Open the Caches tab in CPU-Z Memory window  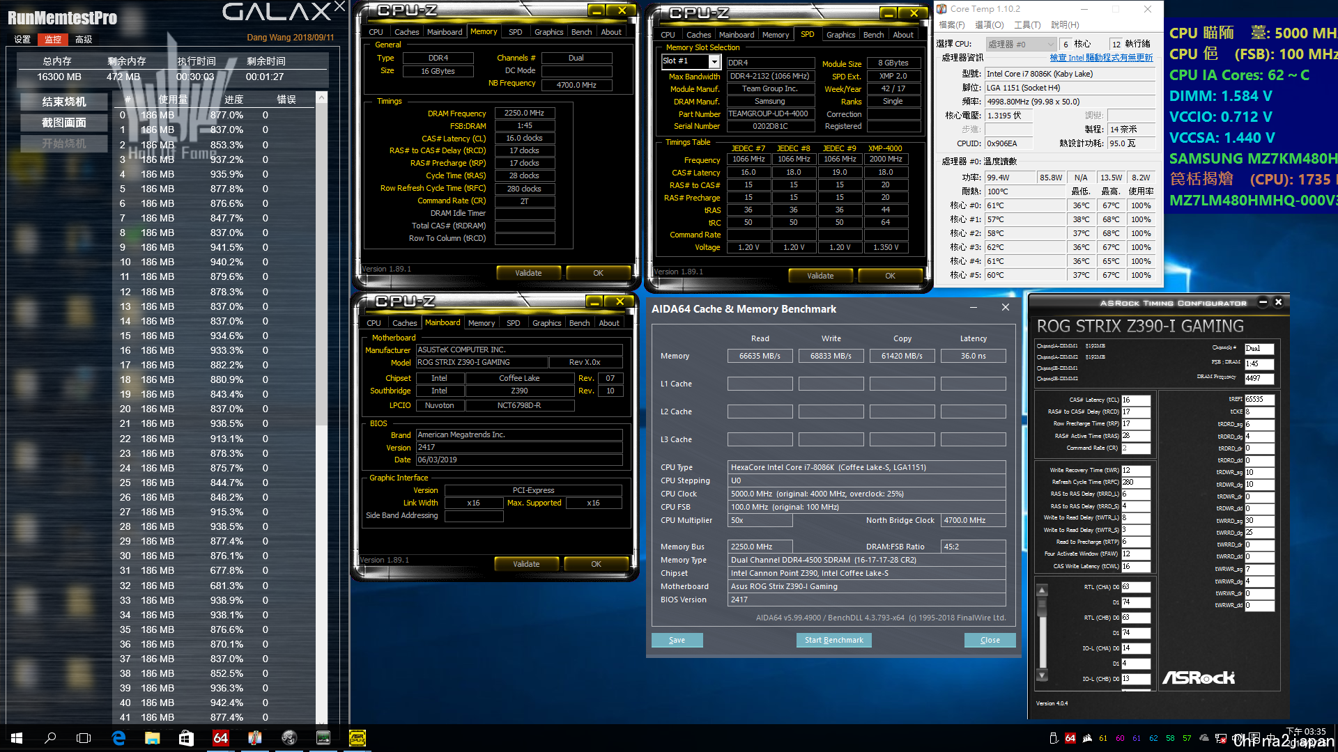click(x=406, y=32)
